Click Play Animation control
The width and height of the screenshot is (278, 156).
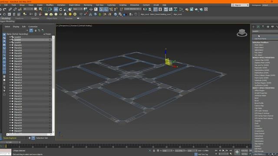coord(223,150)
